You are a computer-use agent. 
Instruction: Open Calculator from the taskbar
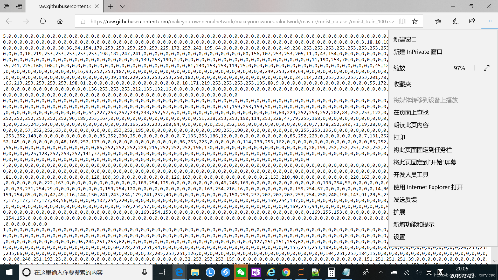click(x=331, y=272)
